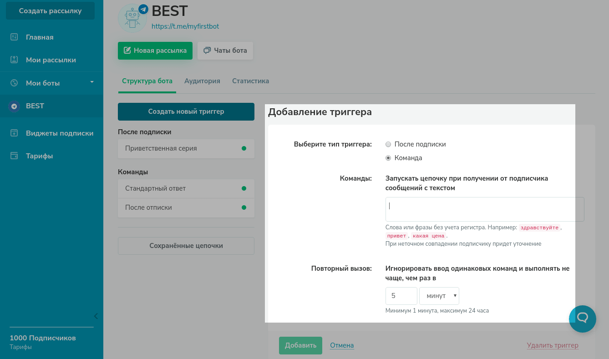Click the привет example keyword
This screenshot has height=359, width=609.
(x=396, y=236)
